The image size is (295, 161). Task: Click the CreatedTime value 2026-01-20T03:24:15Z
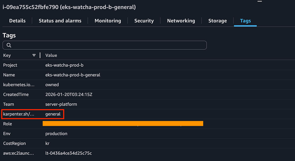69,94
